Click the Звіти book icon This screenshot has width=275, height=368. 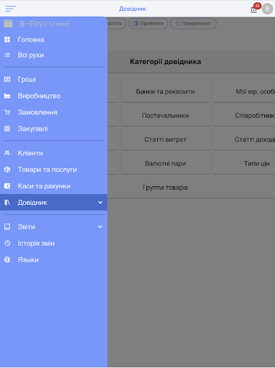7,226
